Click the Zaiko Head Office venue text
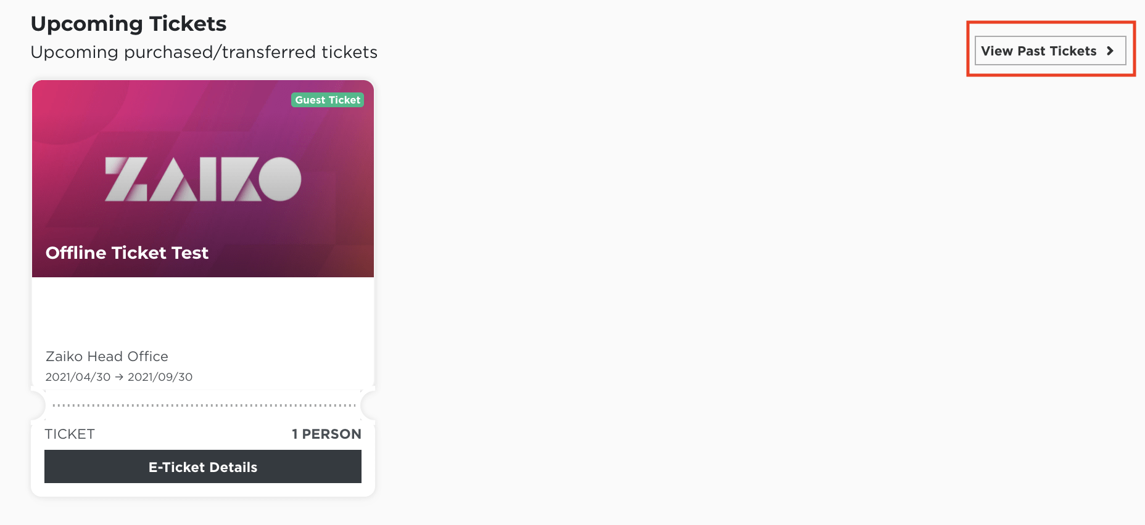Screen dimensions: 1145x525 pyautogui.click(x=107, y=356)
